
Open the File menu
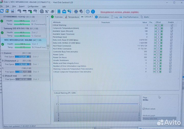click(1, 6)
